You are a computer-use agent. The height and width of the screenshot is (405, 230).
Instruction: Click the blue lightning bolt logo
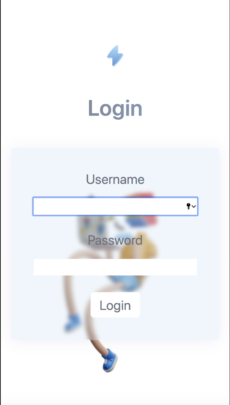click(x=115, y=56)
